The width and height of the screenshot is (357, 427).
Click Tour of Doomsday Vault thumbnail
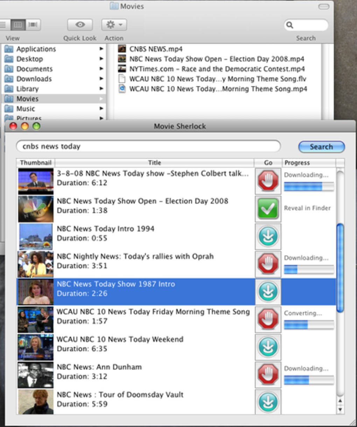pos(36,402)
